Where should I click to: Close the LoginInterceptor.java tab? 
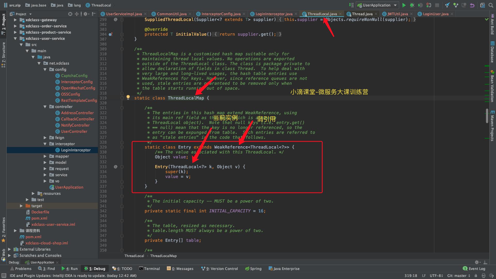(296, 14)
